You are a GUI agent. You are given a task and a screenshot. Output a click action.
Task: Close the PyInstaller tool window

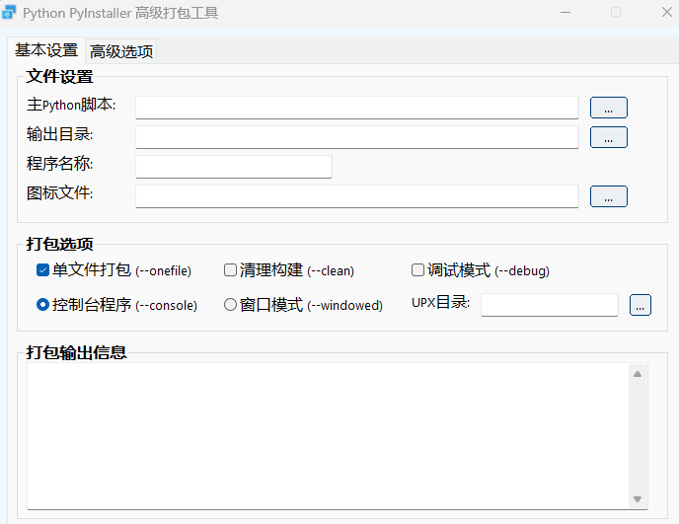[667, 12]
